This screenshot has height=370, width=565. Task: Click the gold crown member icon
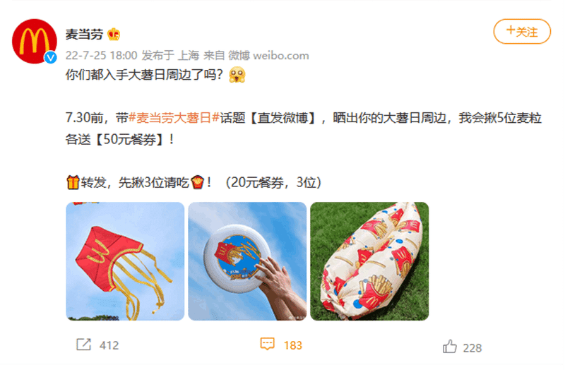tap(114, 34)
